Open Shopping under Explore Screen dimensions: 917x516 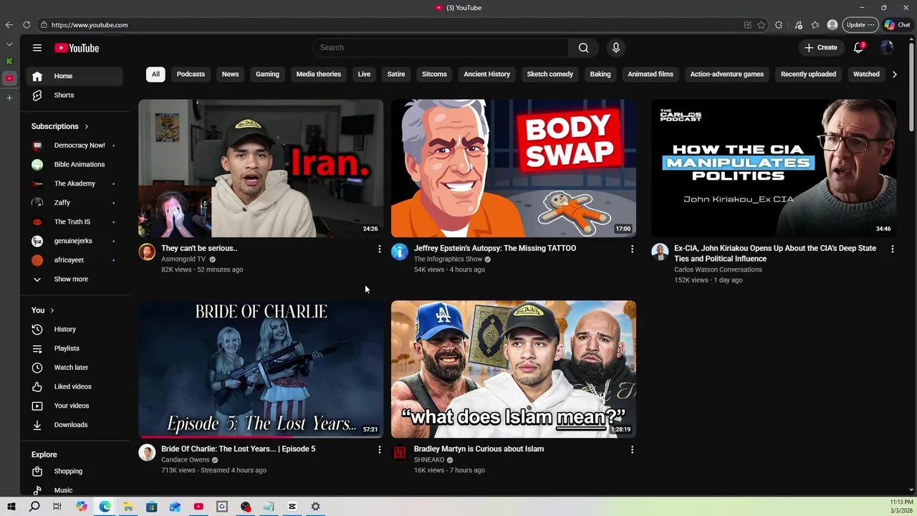pyautogui.click(x=75, y=472)
